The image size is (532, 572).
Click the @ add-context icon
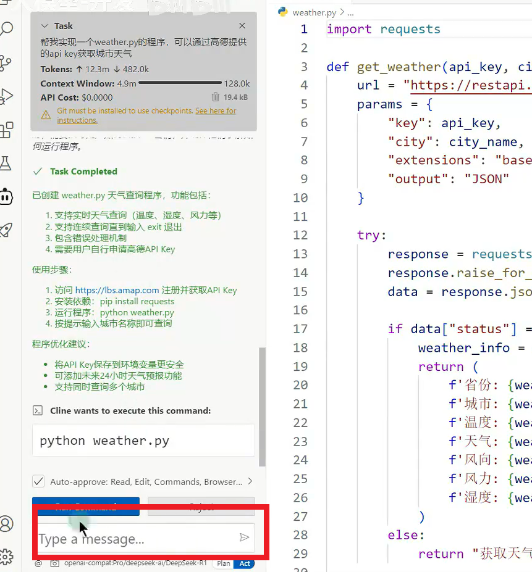(x=38, y=563)
